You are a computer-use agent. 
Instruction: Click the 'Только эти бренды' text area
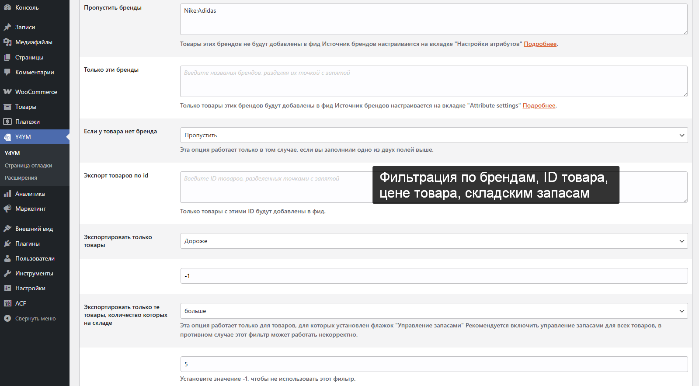pos(433,81)
